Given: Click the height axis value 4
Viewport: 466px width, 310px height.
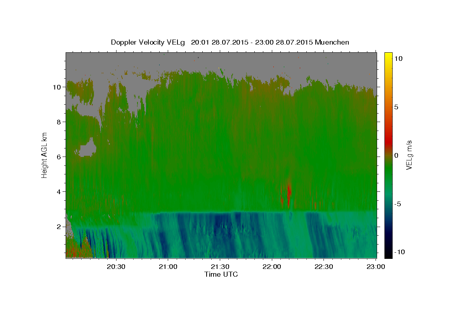Looking at the screenshot, I should [x=59, y=191].
